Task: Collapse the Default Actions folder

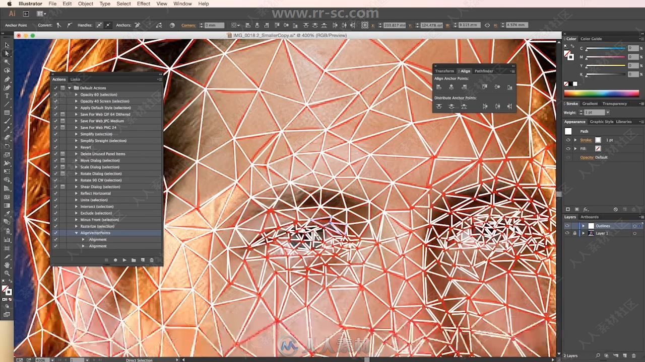Action: point(70,88)
